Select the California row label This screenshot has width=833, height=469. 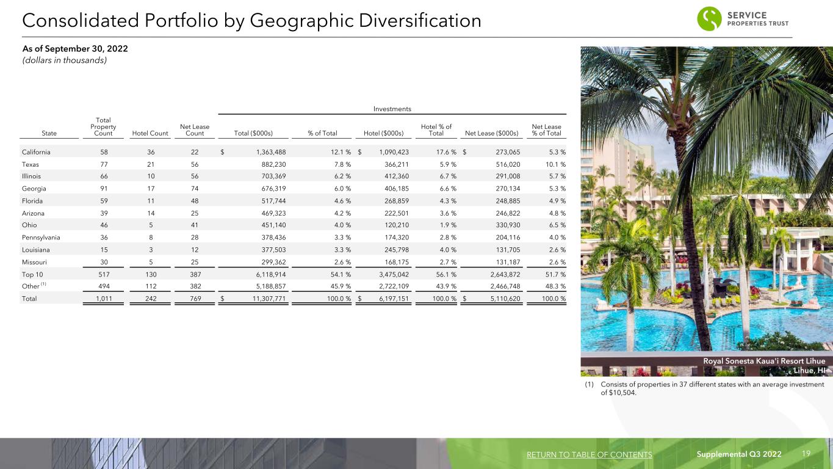[37, 151]
